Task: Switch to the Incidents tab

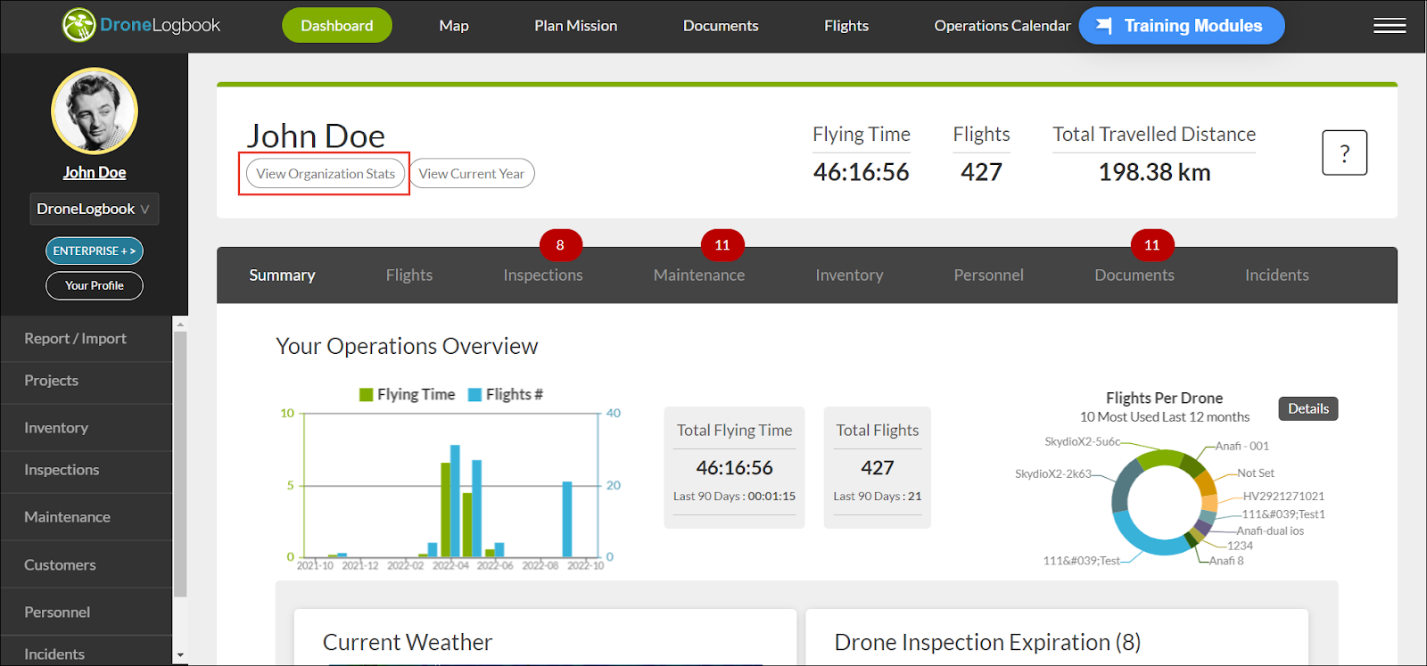Action: coord(1277,275)
